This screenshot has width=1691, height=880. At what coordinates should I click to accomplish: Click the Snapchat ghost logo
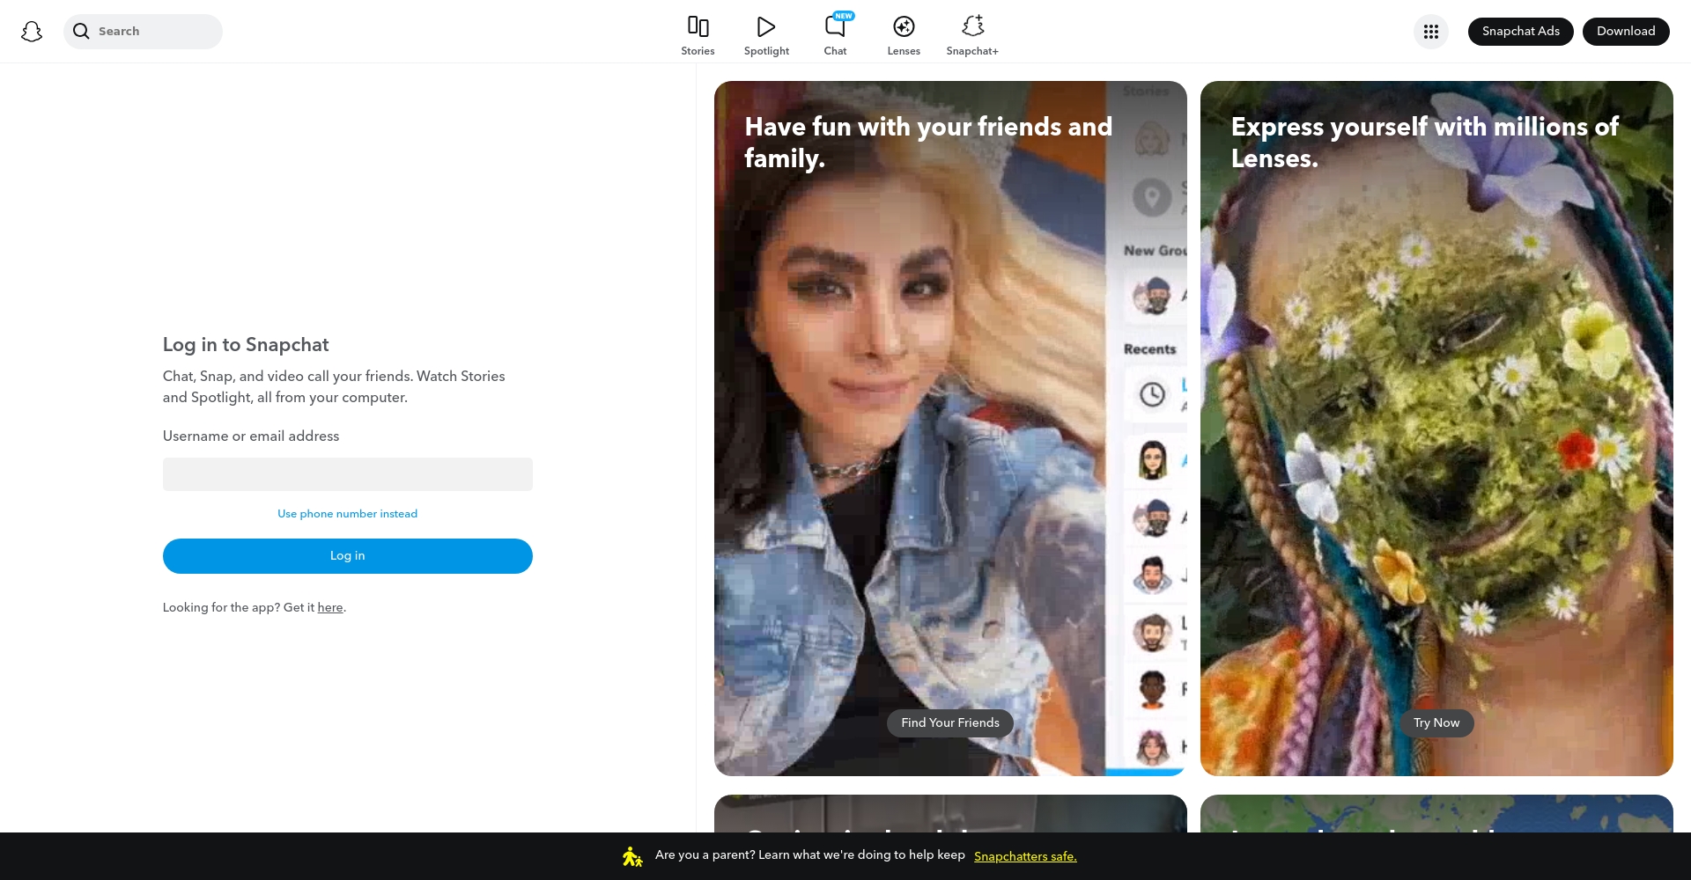(x=32, y=32)
